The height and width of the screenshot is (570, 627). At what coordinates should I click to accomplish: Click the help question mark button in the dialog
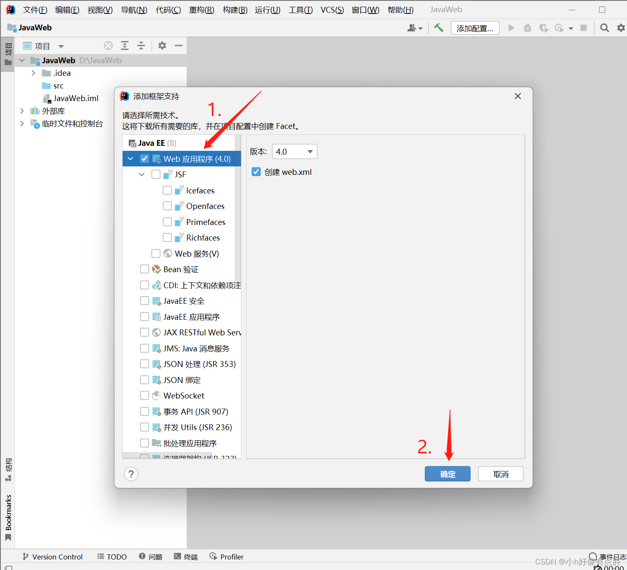[131, 474]
